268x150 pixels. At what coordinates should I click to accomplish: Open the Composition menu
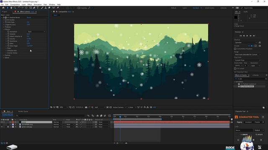coord(15,5)
